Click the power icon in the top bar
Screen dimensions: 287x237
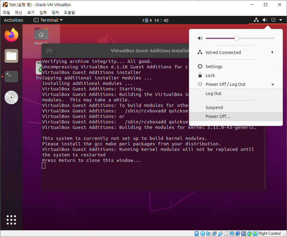pyautogui.click(x=273, y=20)
